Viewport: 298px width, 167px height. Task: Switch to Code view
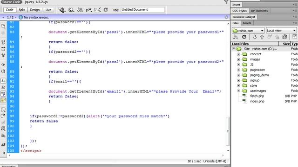(x=9, y=10)
